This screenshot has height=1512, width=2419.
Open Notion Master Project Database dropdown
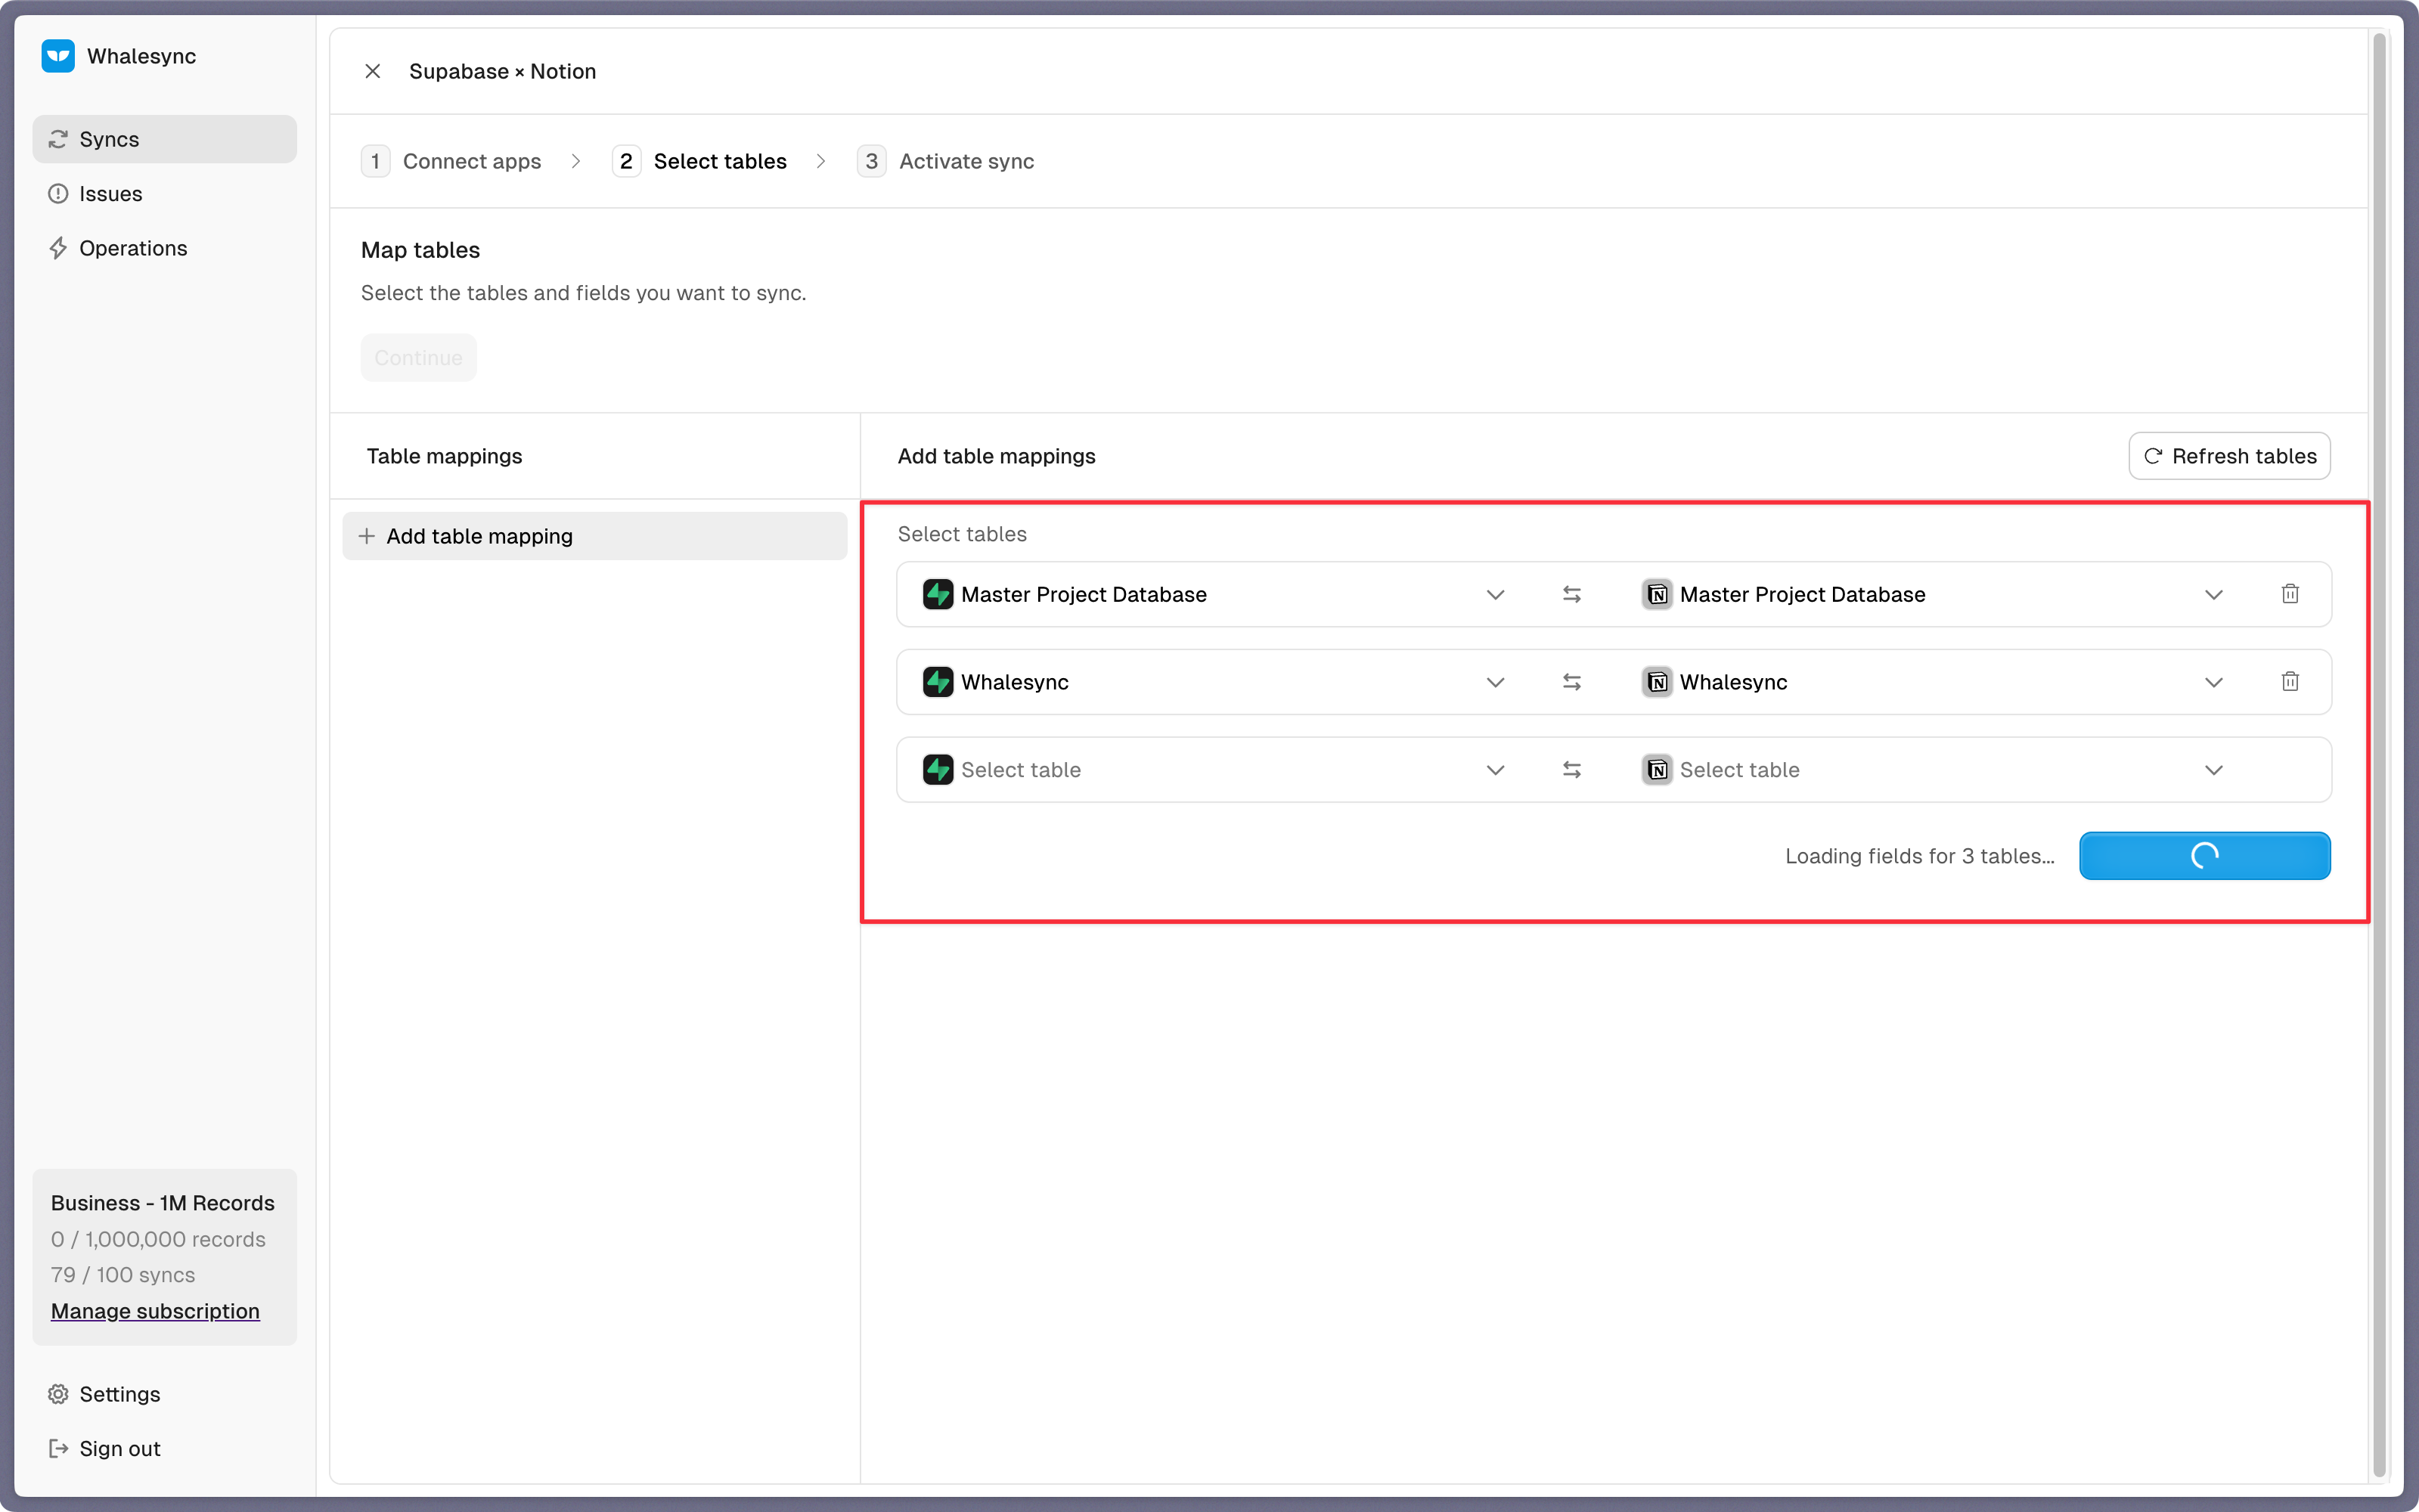1934,594
